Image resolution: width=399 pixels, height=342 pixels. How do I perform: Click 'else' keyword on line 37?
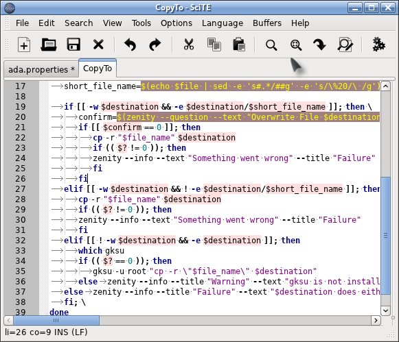pyautogui.click(x=73, y=292)
